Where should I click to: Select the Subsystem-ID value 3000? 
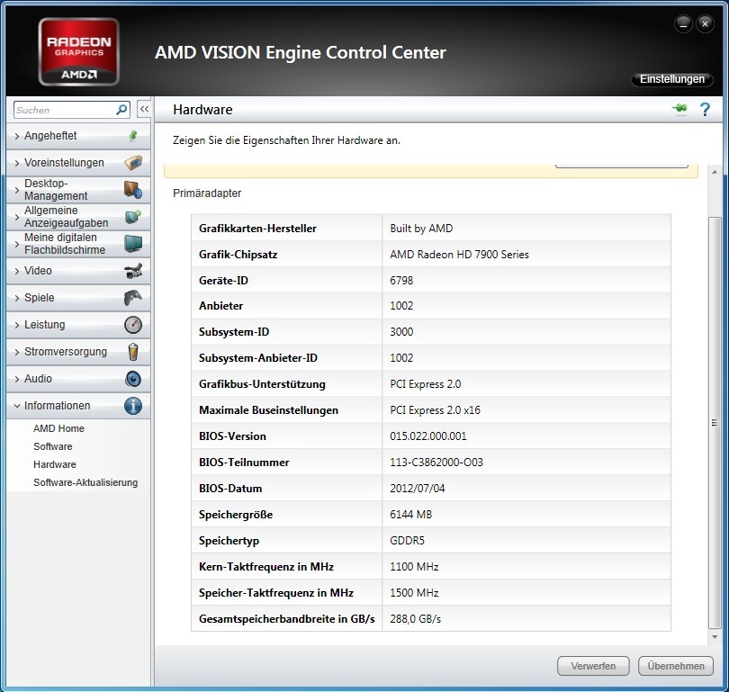(x=401, y=332)
